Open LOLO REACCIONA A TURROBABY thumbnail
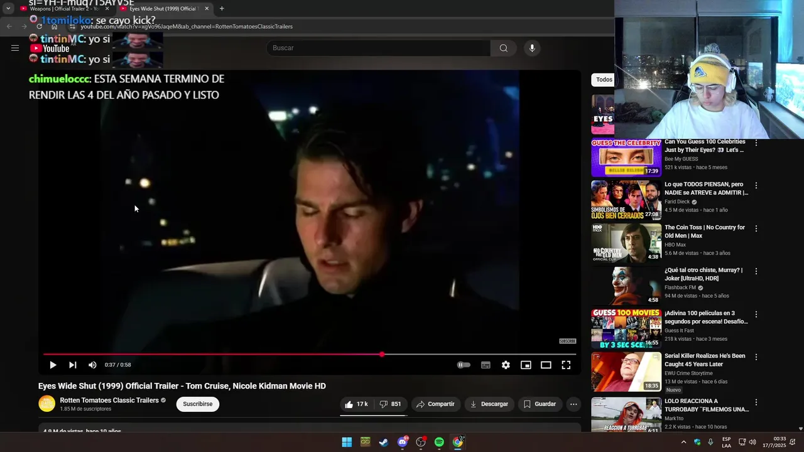Screen dimensions: 804x452 point(626,414)
